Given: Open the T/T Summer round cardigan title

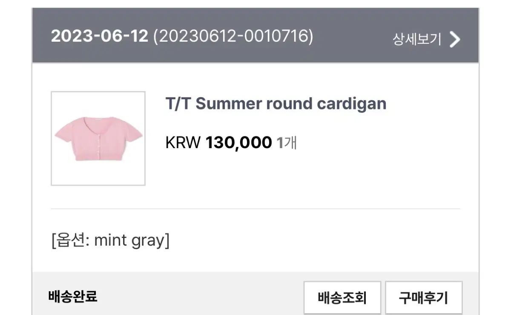Looking at the screenshot, I should point(276,103).
